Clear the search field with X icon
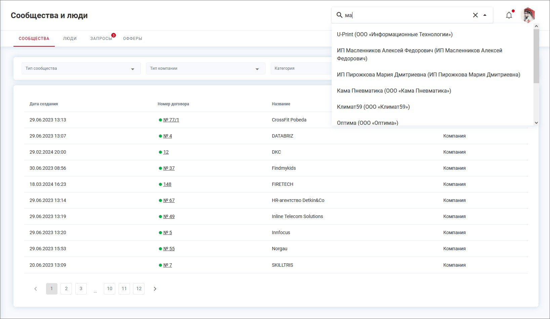 (475, 15)
